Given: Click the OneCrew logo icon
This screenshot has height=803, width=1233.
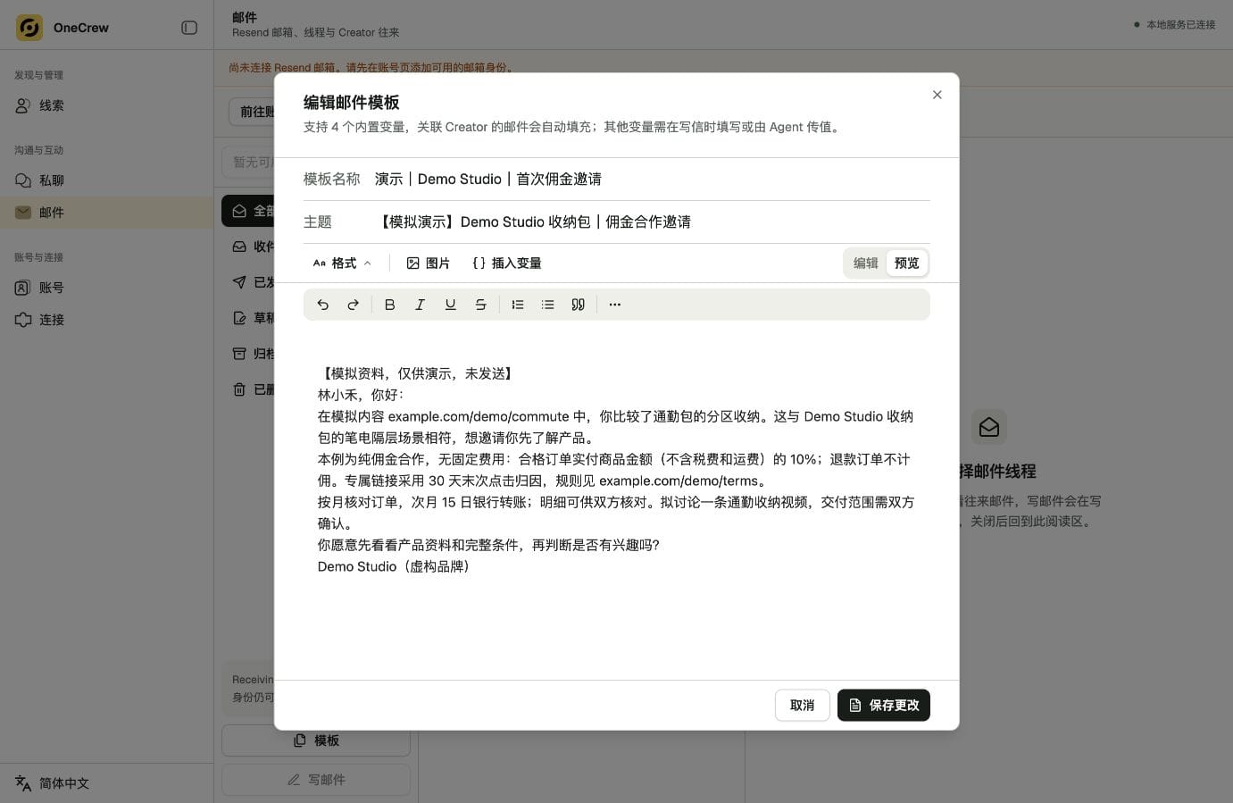Looking at the screenshot, I should (29, 28).
